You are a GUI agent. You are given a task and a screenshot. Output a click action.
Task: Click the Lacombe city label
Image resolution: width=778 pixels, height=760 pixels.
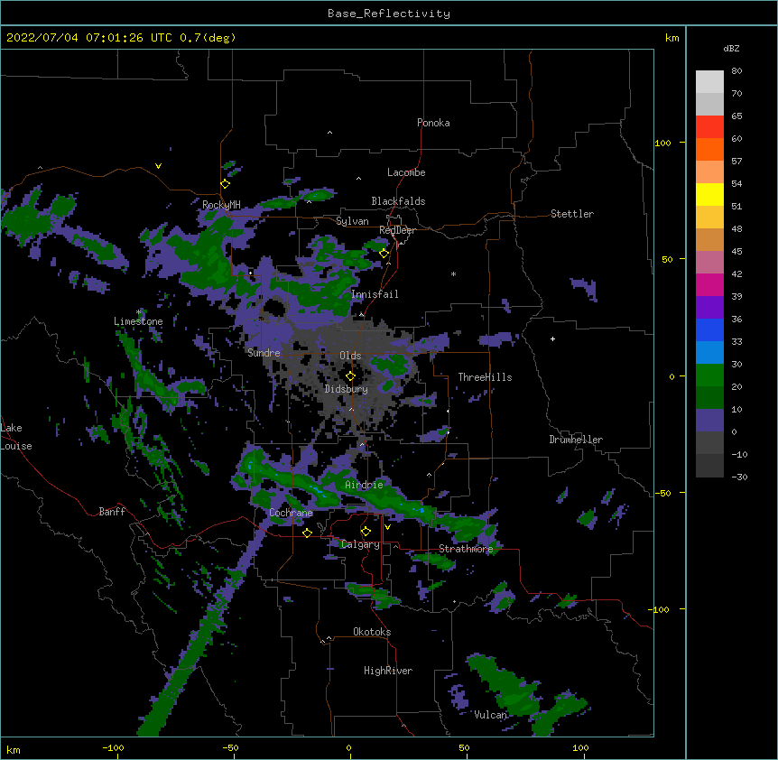[406, 172]
